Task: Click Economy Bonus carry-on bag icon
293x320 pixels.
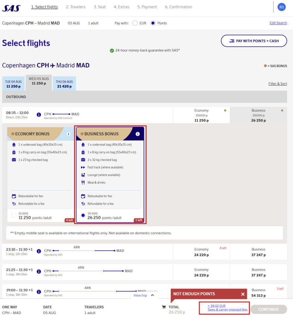Action: tap(14, 152)
